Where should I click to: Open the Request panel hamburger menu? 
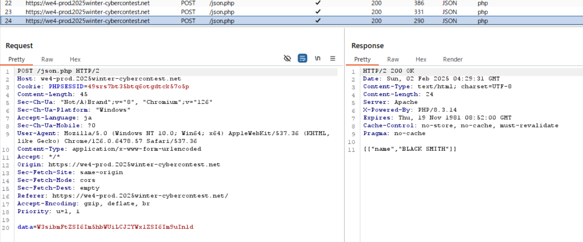click(333, 58)
